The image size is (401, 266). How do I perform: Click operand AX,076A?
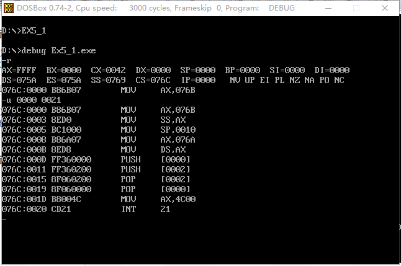pyautogui.click(x=178, y=140)
